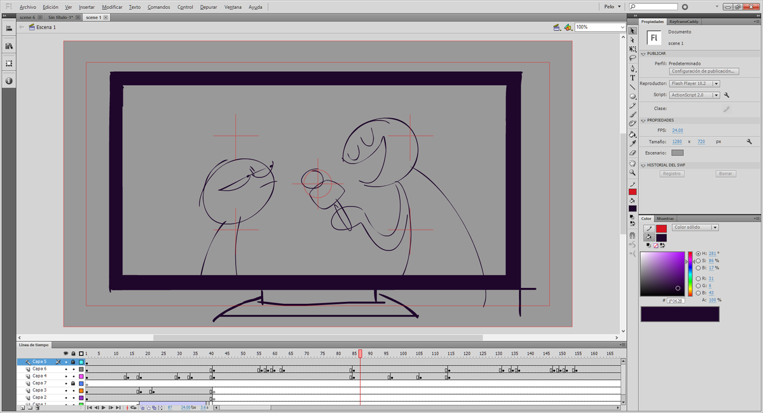Viewport: 763px width, 413px height.
Task: Select the Lasso tool
Action: [632, 58]
